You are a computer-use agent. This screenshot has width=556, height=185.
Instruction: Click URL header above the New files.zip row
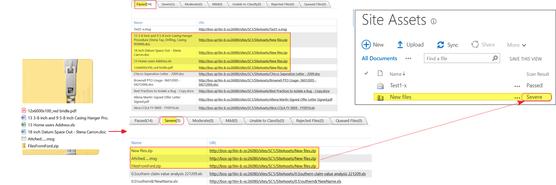pyautogui.click(x=213, y=143)
